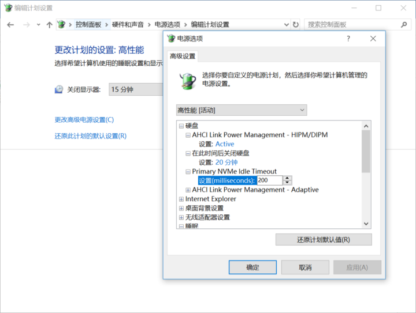The image size is (416, 313).
Task: Maximize the 编辑计划设置 window
Action: (x=378, y=8)
